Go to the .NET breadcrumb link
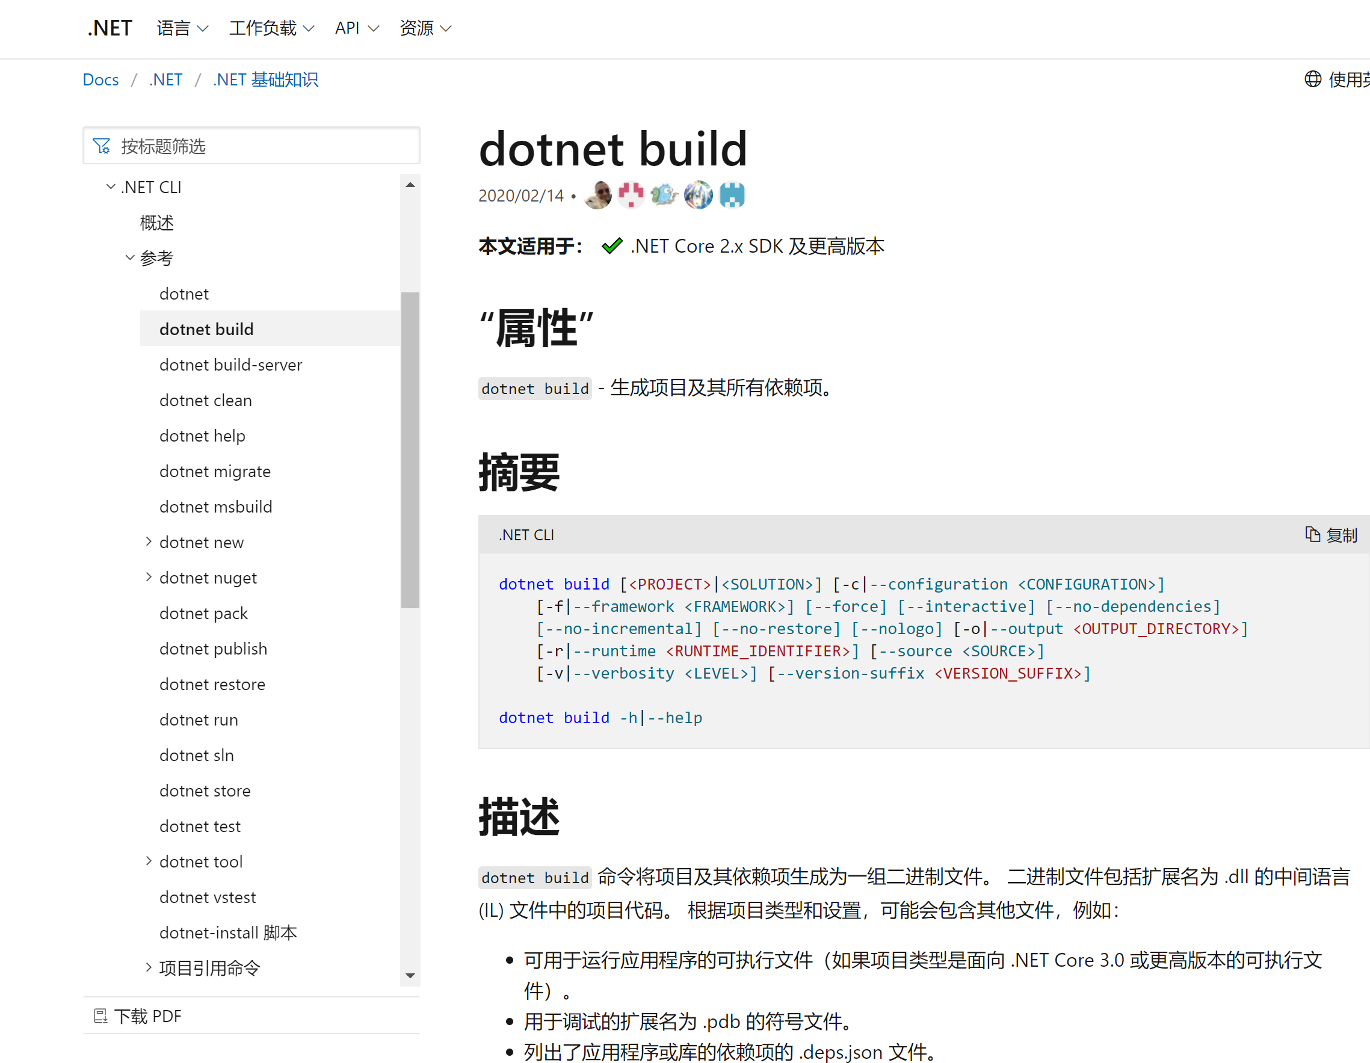 point(165,79)
